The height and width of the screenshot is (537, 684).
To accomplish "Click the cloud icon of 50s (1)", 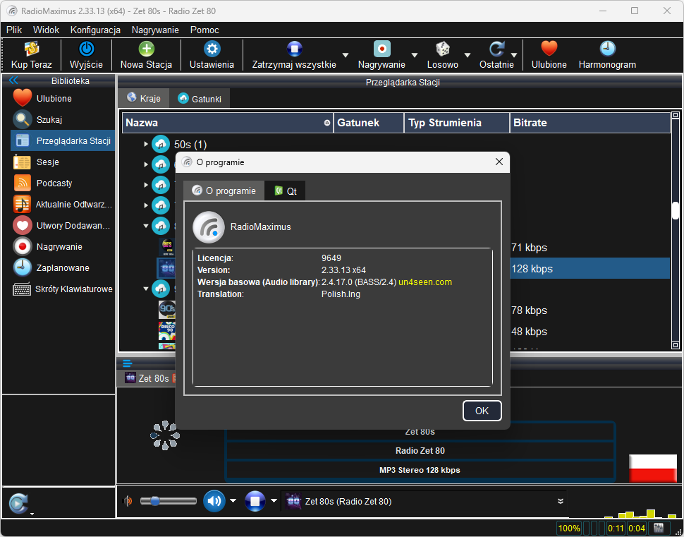I will pos(161,144).
